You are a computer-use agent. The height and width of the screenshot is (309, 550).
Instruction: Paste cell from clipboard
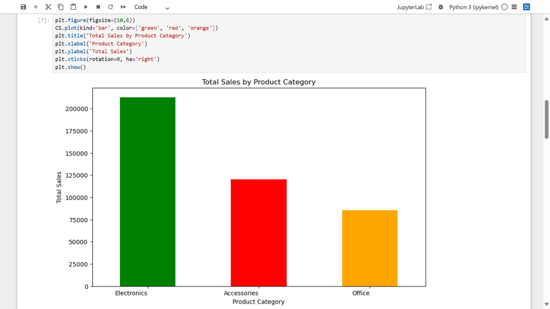(x=73, y=7)
